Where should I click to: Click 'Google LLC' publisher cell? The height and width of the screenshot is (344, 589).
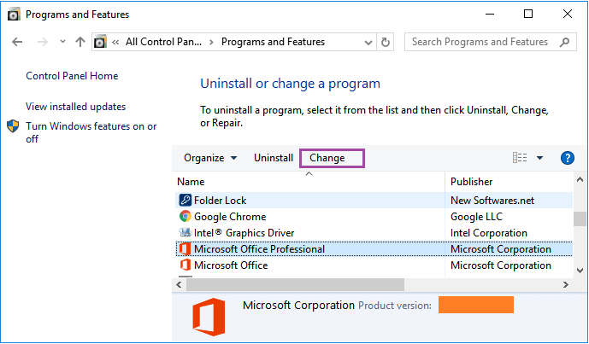[476, 217]
